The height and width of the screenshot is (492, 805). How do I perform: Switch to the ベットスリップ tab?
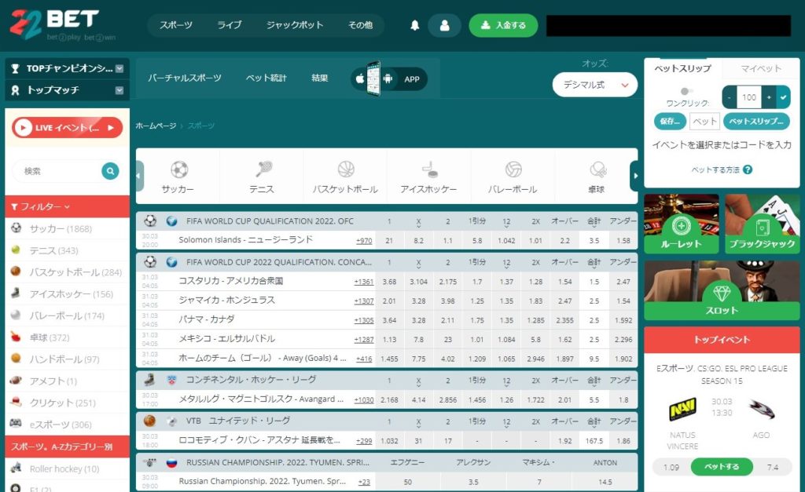[683, 68]
